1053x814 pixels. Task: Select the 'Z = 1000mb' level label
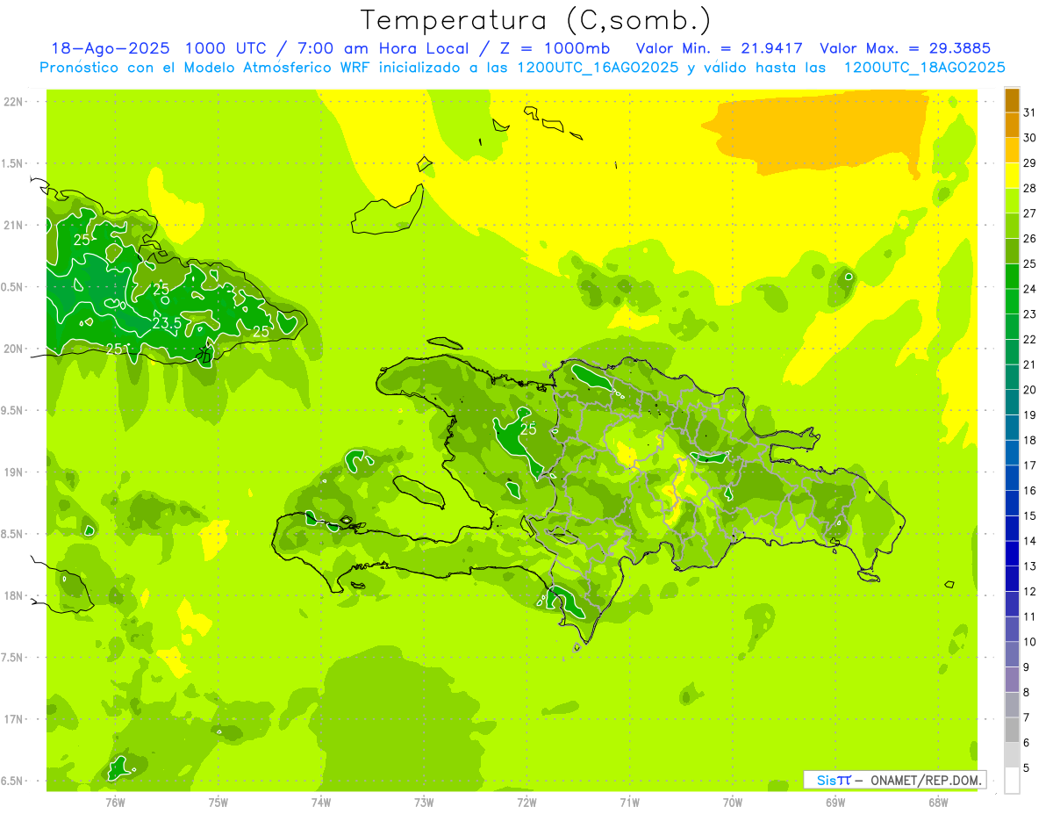pyautogui.click(x=554, y=48)
